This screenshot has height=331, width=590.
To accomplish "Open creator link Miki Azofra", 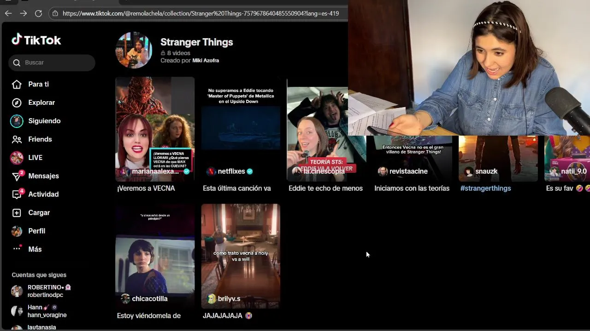I will tap(206, 61).
